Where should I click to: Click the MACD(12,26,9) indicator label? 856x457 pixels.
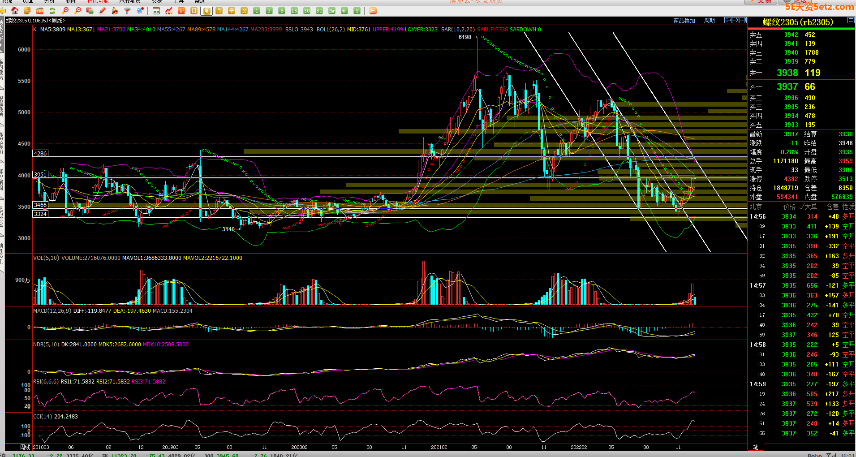click(52, 310)
